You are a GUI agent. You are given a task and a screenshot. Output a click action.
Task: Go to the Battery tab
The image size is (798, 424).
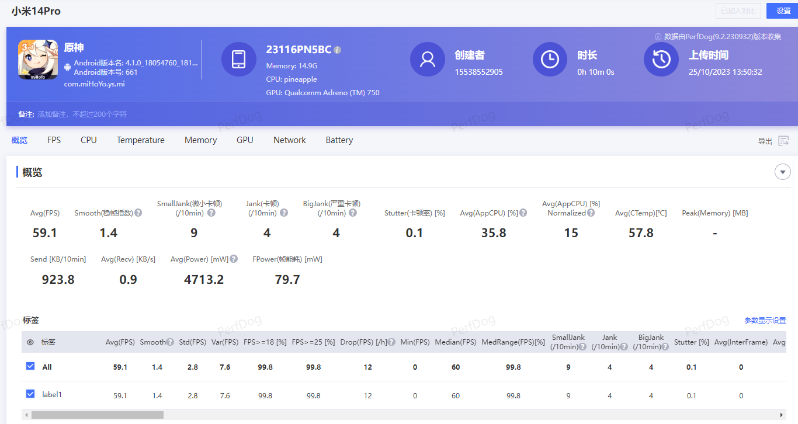click(339, 140)
